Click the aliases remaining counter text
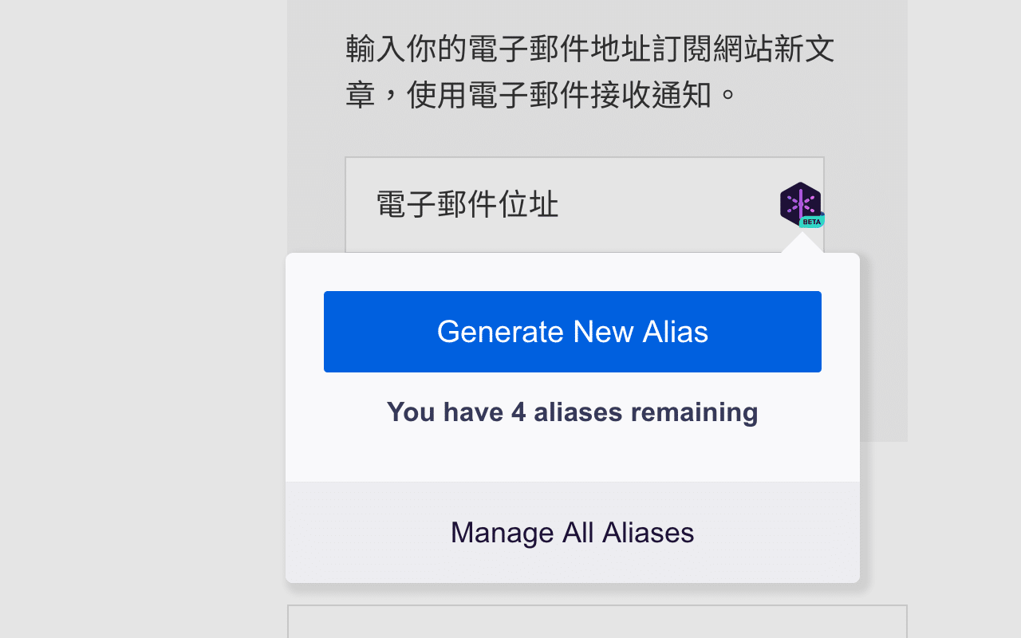The image size is (1021, 638). pyautogui.click(x=572, y=412)
